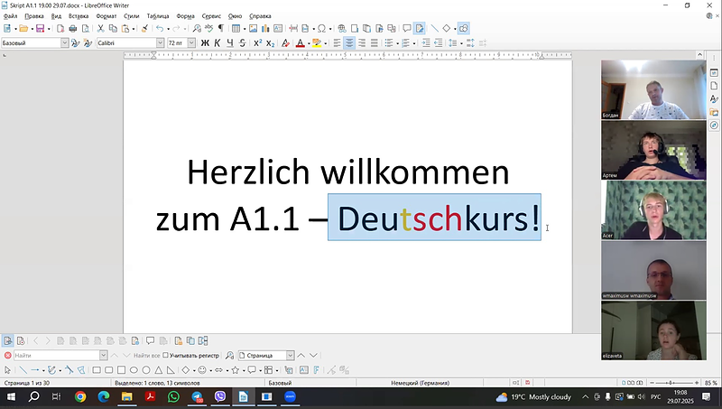The height and width of the screenshot is (409, 722).
Task: Click the Undo arrow icon
Action: click(160, 29)
